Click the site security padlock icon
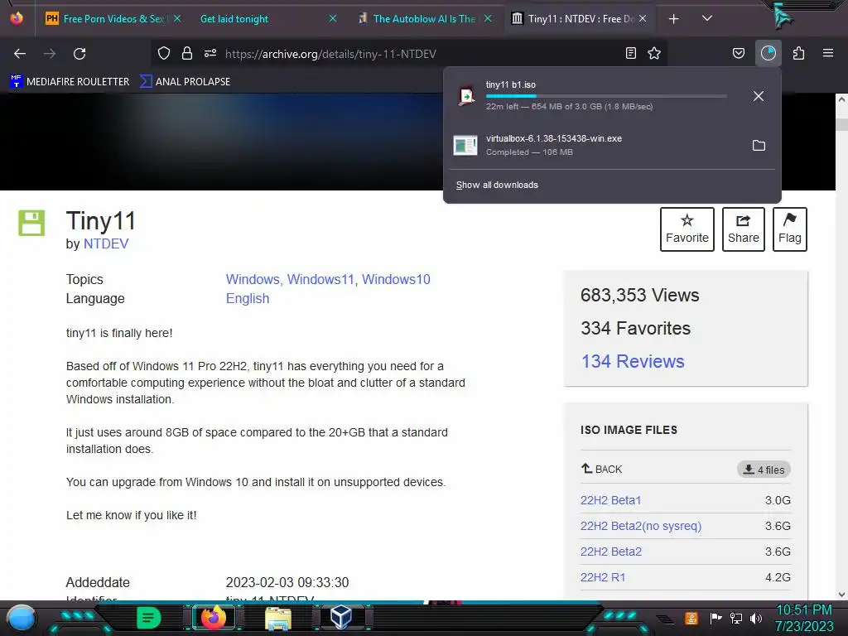The image size is (848, 636). click(x=187, y=53)
